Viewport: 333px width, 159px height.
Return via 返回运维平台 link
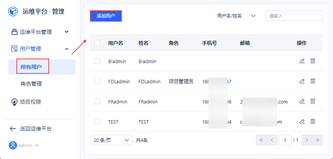35,129
